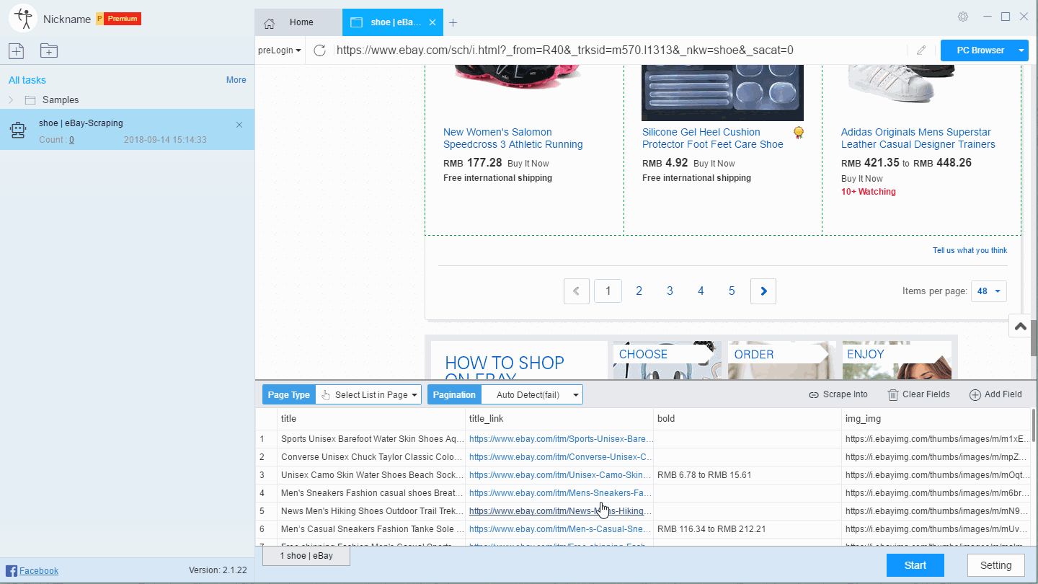The height and width of the screenshot is (584, 1038).
Task: Go to results page 5
Action: click(732, 291)
